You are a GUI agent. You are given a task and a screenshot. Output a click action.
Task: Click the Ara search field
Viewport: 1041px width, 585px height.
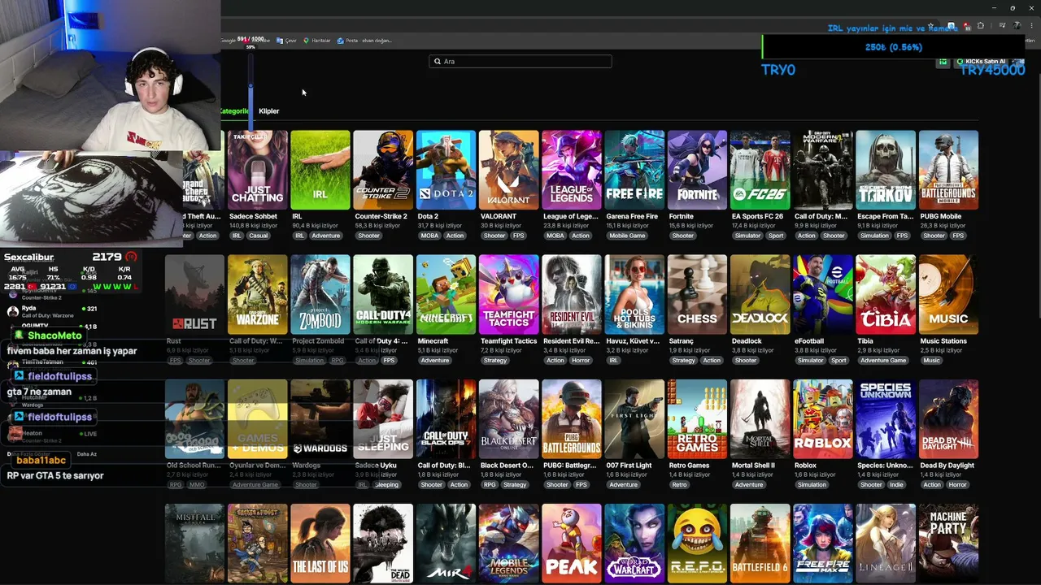[520, 61]
